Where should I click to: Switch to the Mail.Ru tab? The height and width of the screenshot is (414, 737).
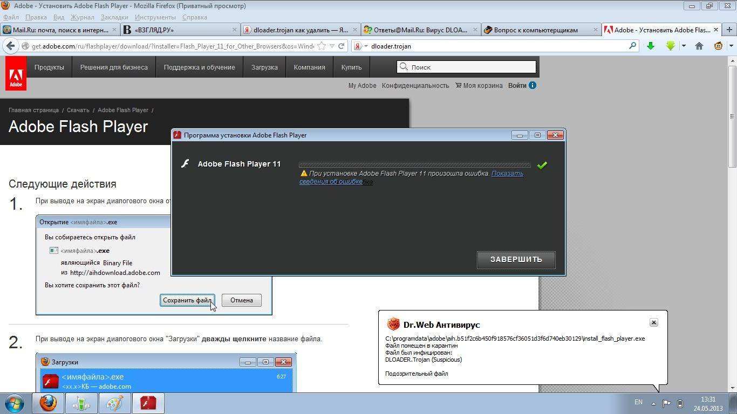(x=60, y=30)
